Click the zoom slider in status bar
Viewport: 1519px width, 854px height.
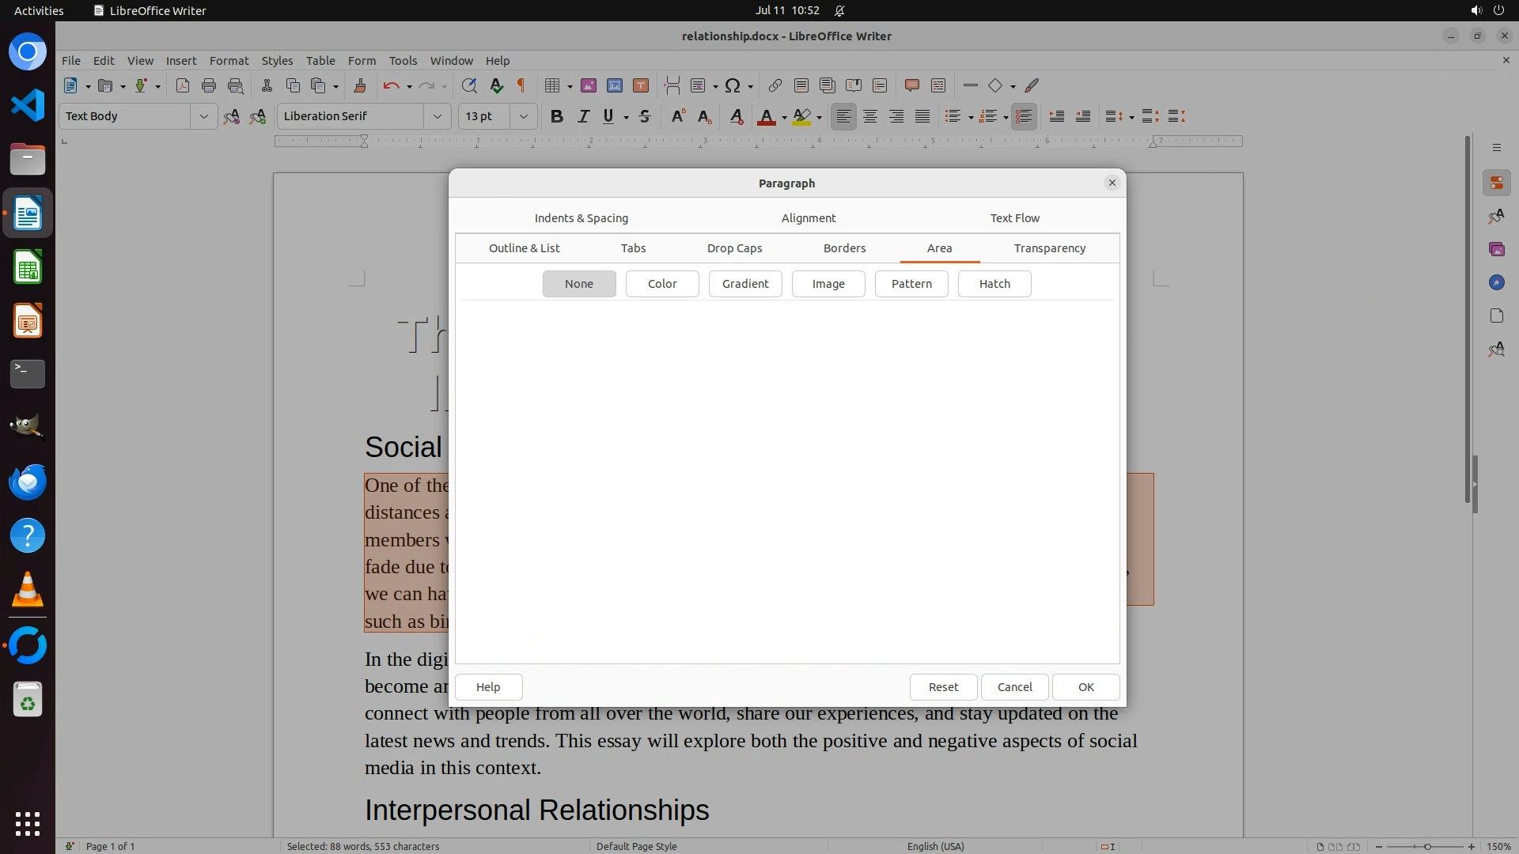[x=1426, y=846]
